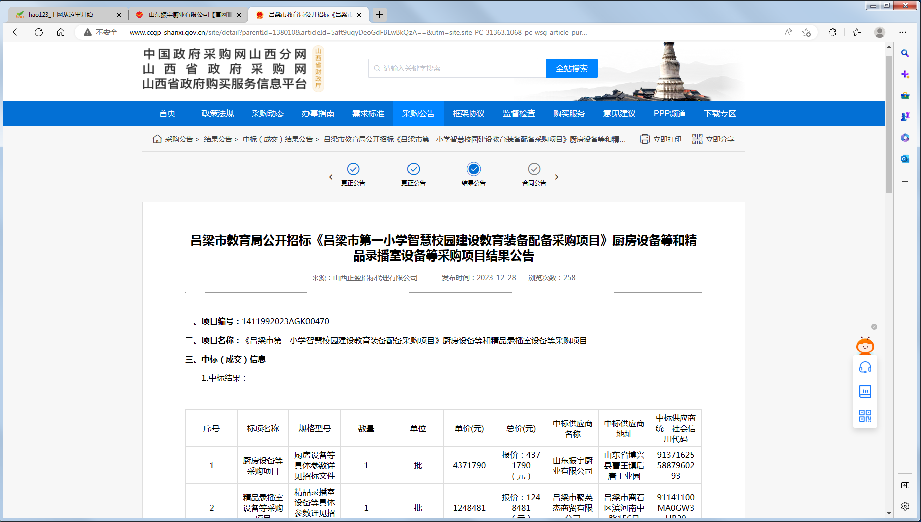The image size is (921, 522).
Task: Go back with the browser back arrow
Action: pos(17,32)
